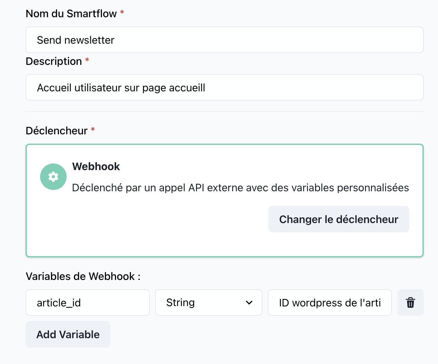
Task: Click the green Webhook gear icon
Action: [53, 177]
